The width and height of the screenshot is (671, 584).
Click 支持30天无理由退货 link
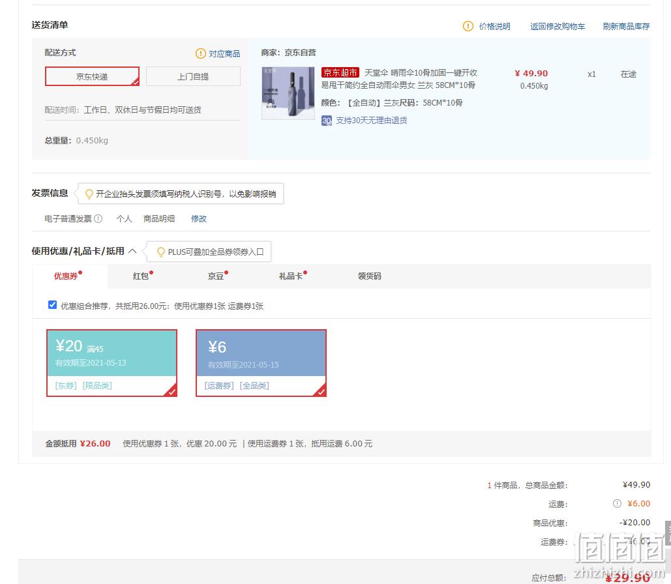coord(372,120)
